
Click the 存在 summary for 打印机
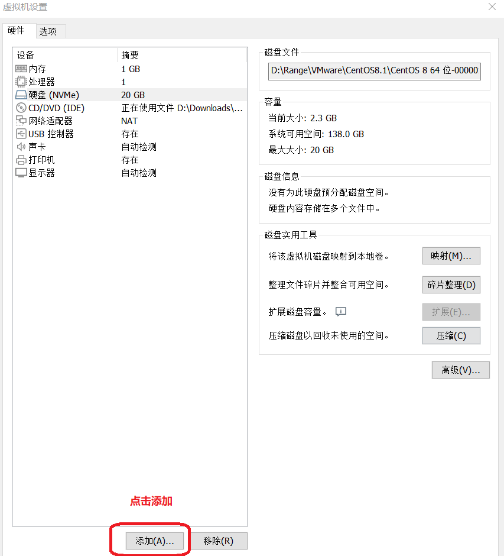(x=130, y=160)
